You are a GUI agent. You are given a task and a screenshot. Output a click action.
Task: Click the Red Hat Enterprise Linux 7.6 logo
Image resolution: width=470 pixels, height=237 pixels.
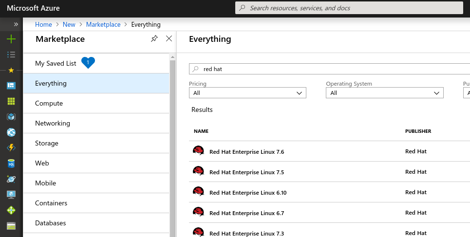(198, 151)
